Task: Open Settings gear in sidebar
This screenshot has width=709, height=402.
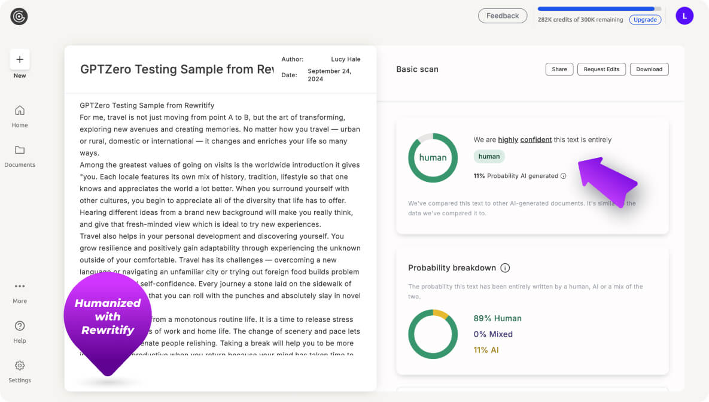Action: pos(20,366)
